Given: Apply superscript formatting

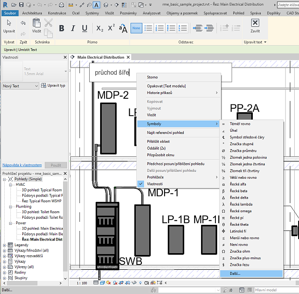Looking at the screenshot, I should click(111, 28).
